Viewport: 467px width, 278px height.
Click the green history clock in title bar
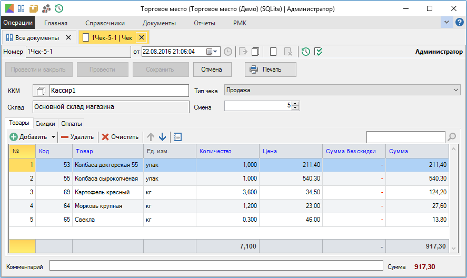click(59, 8)
